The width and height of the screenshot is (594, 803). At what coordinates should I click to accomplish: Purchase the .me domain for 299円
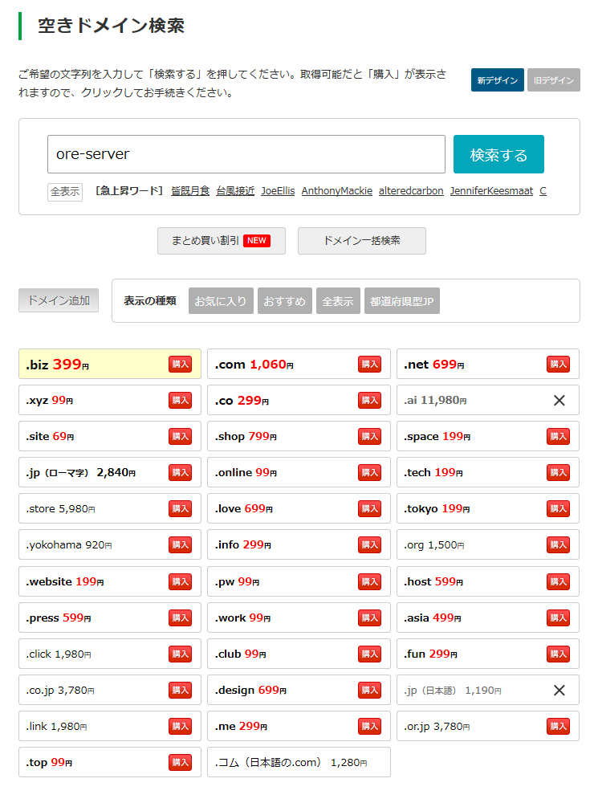pyautogui.click(x=369, y=726)
